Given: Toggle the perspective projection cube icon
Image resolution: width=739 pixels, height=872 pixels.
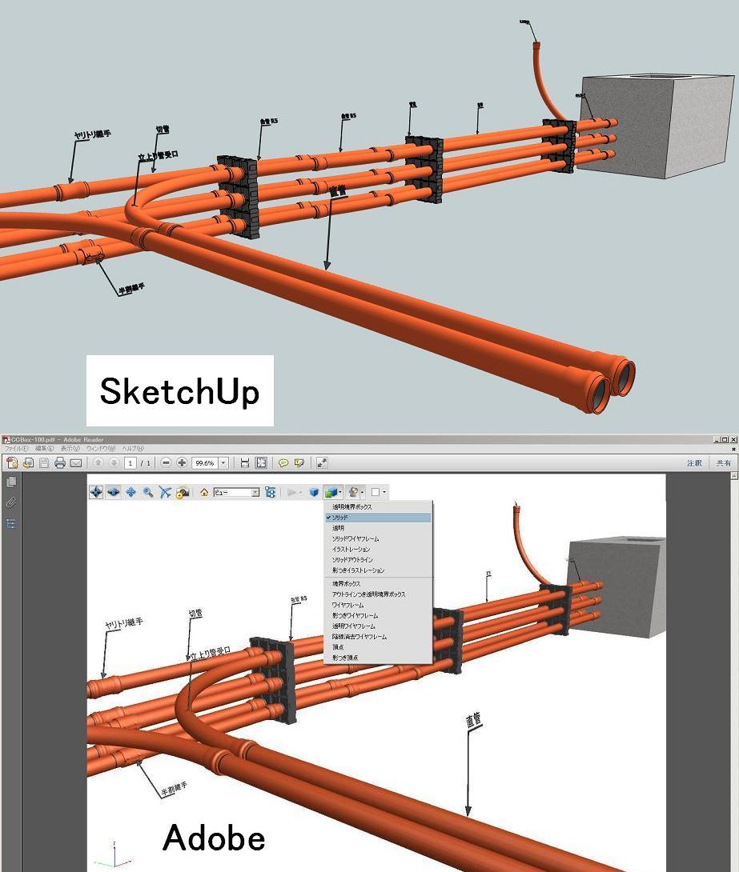Looking at the screenshot, I should [314, 492].
